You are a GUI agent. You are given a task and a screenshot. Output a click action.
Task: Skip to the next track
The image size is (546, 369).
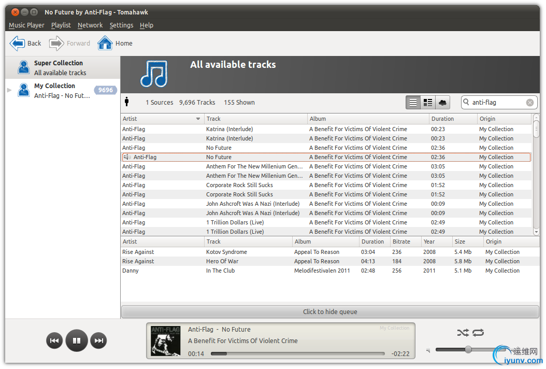pyautogui.click(x=98, y=340)
